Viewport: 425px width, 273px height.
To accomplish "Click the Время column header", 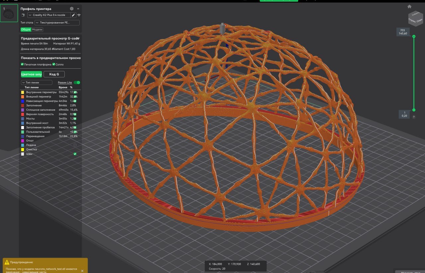I will (x=63, y=87).
